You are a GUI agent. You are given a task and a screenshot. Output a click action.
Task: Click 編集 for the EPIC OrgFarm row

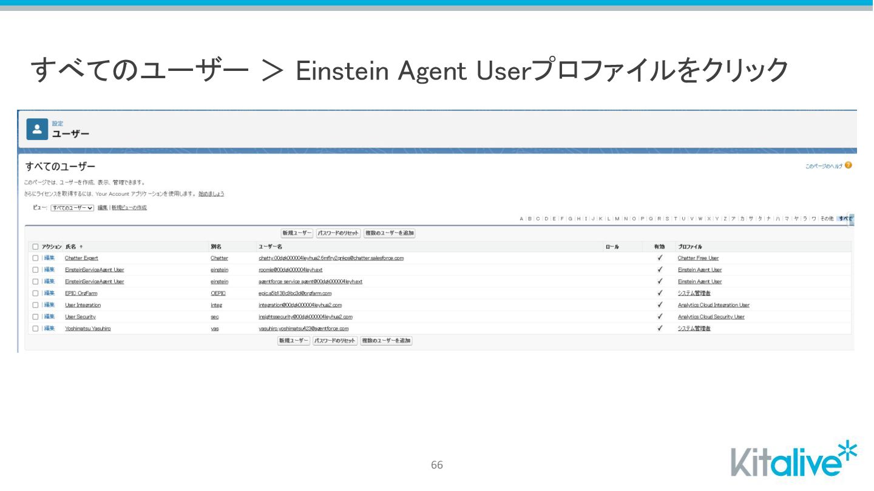tap(49, 293)
